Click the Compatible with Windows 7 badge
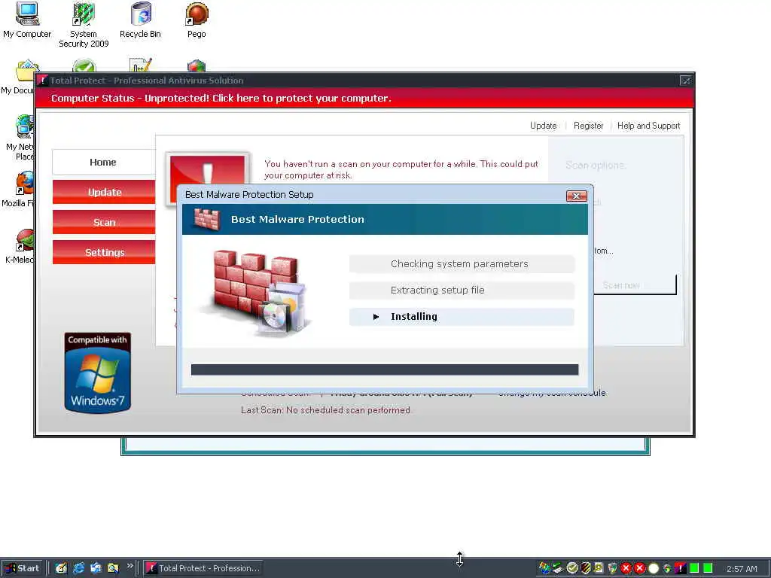The image size is (771, 578). coord(97,373)
